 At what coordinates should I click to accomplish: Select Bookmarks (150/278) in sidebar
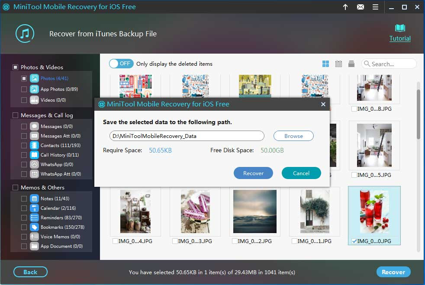coord(62,227)
